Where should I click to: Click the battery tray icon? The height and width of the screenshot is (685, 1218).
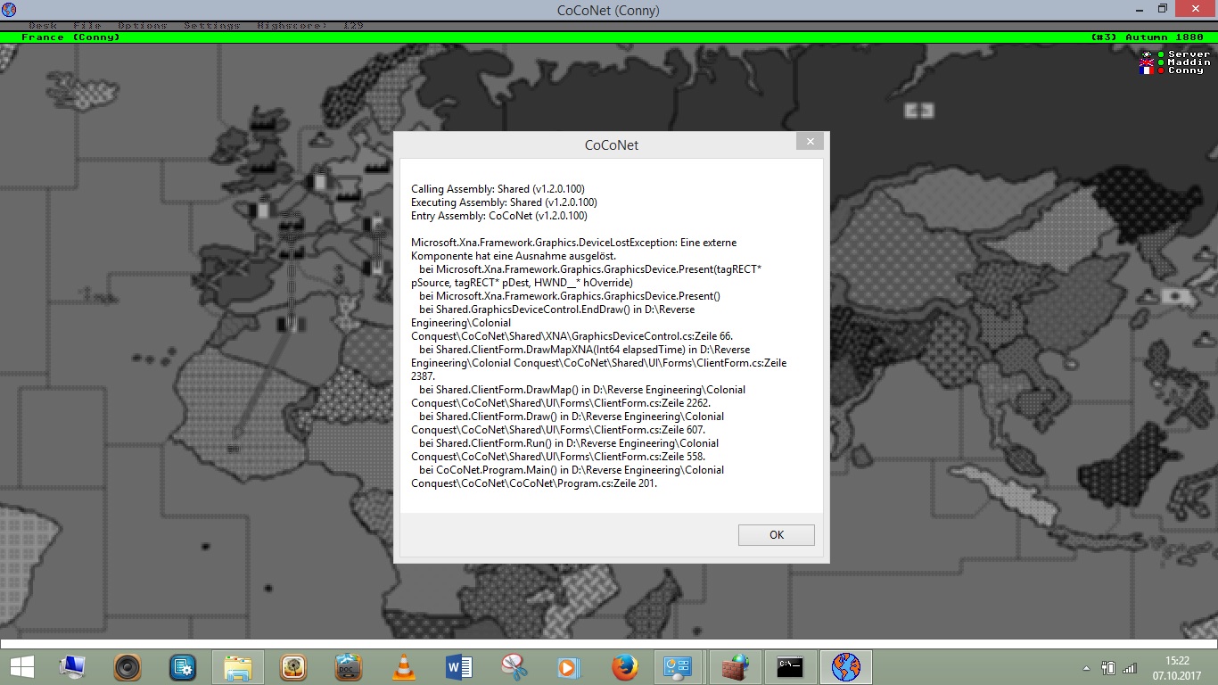coord(1108,667)
